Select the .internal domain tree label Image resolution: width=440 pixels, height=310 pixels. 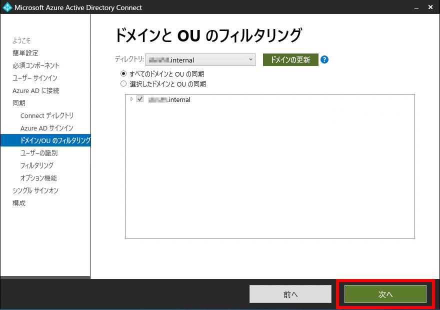(x=169, y=99)
